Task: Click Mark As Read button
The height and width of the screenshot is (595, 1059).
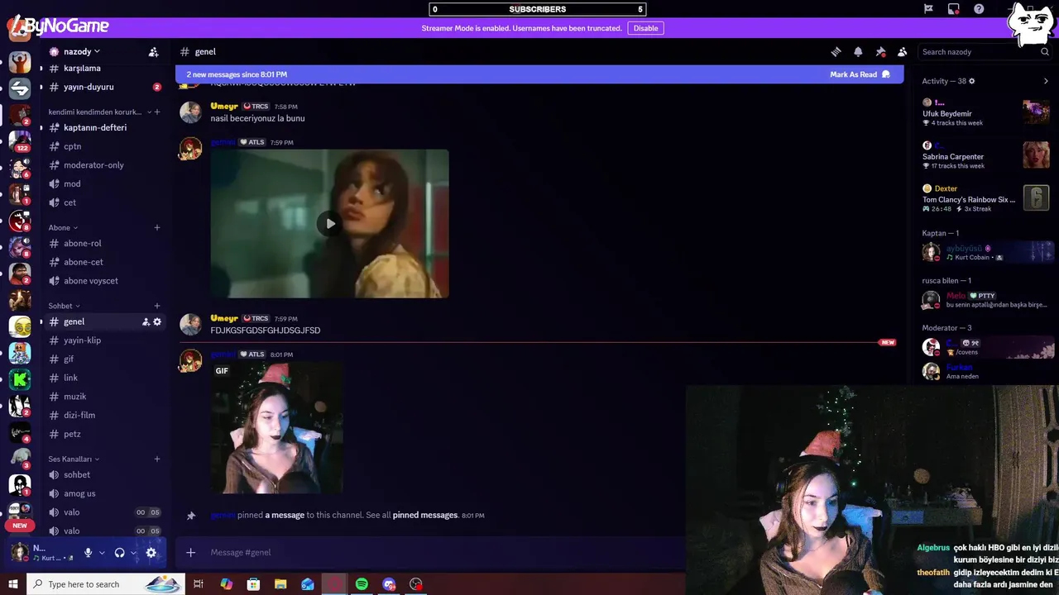Action: pos(860,74)
